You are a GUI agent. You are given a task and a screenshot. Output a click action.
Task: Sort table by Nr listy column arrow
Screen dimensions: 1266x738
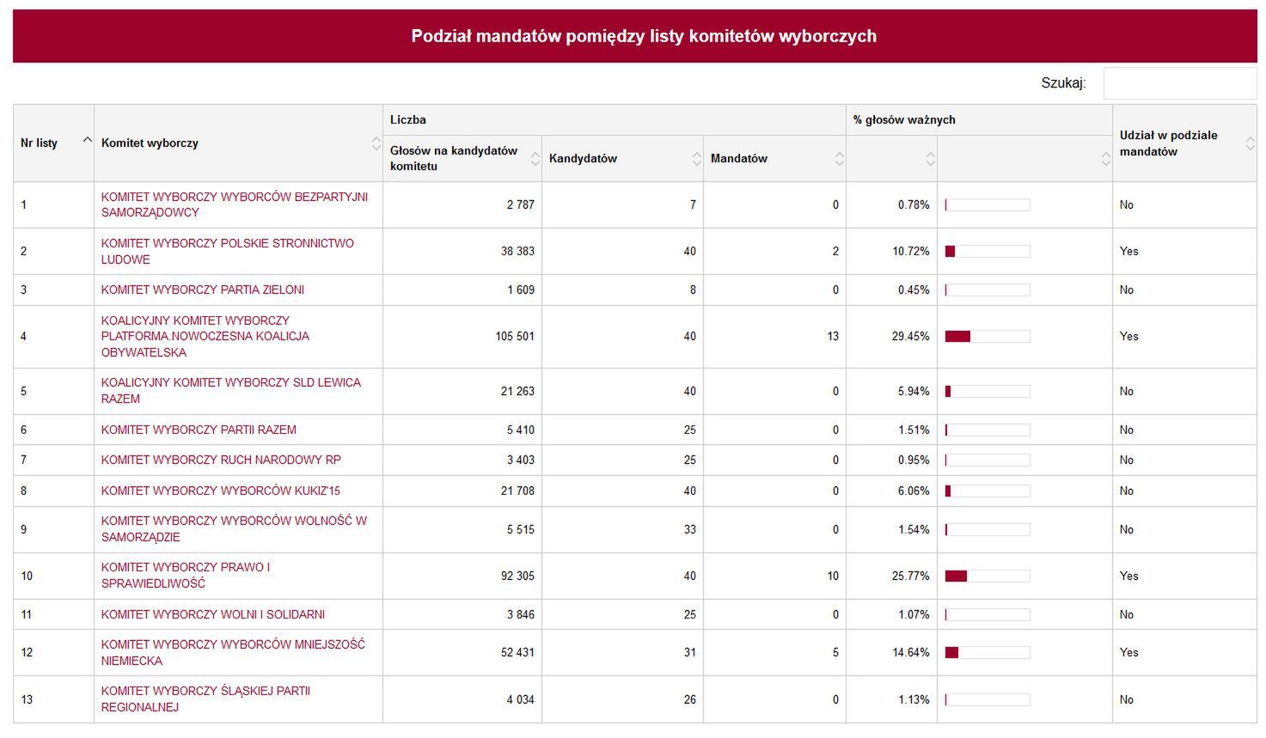click(87, 140)
